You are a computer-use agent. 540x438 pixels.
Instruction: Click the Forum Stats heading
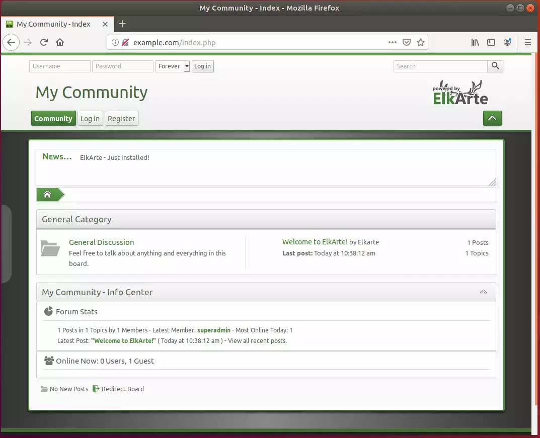pos(76,311)
